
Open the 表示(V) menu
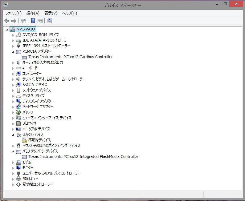pos(51,13)
